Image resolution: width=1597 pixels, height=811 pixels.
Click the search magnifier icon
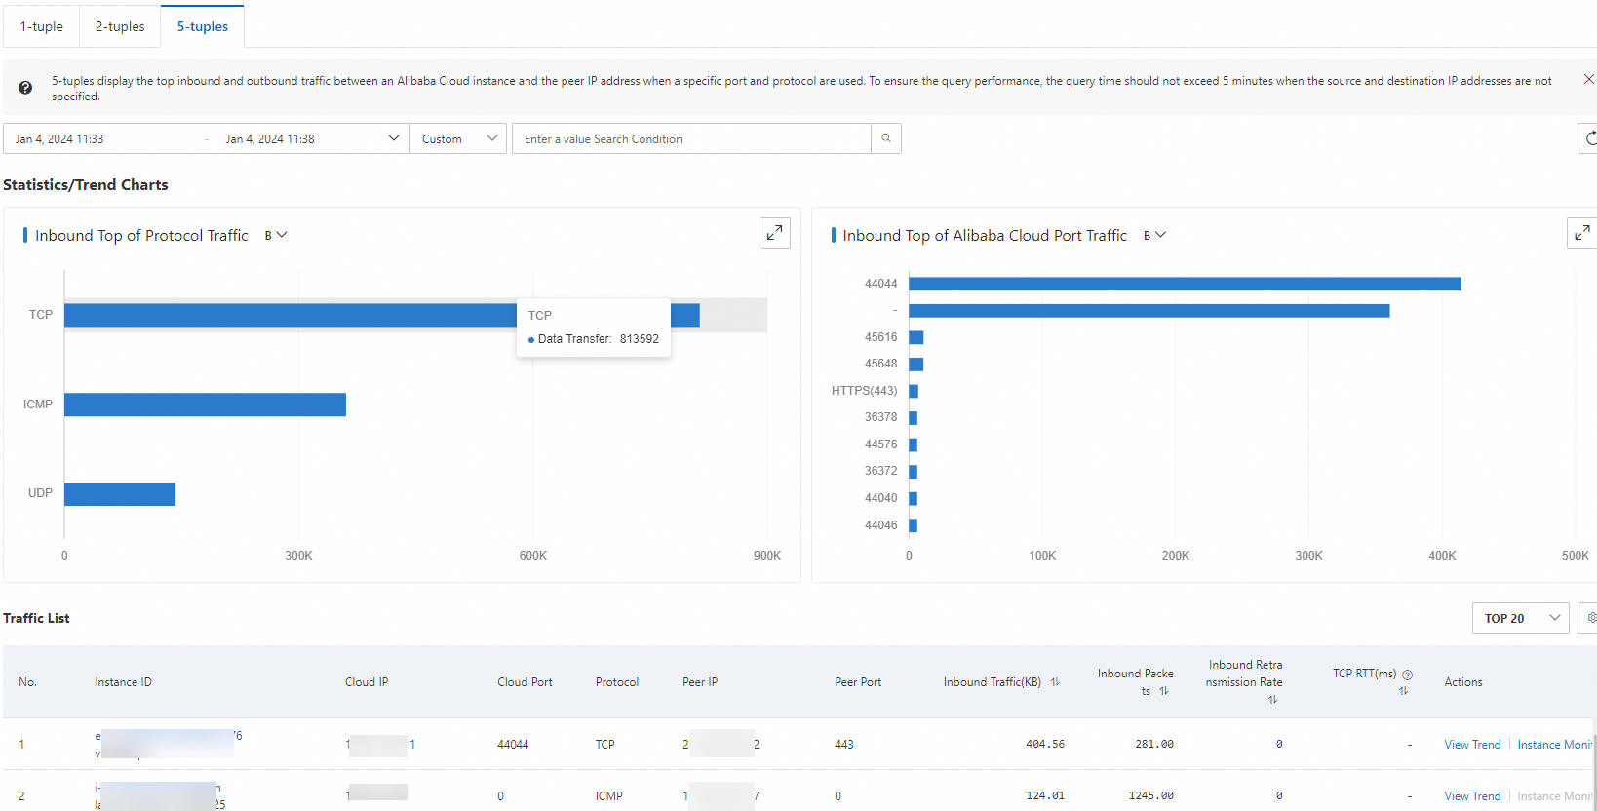coord(886,138)
